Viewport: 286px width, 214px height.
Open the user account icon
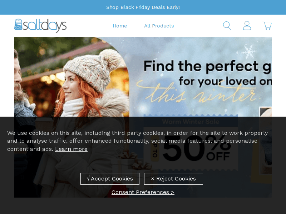(247, 25)
